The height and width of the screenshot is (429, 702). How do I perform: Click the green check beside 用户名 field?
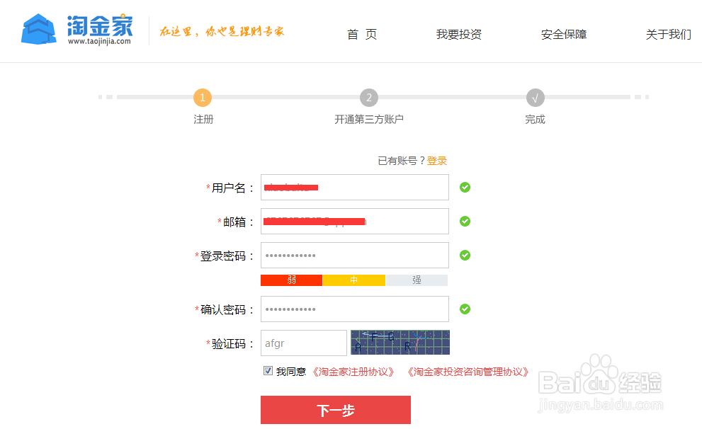(x=465, y=187)
